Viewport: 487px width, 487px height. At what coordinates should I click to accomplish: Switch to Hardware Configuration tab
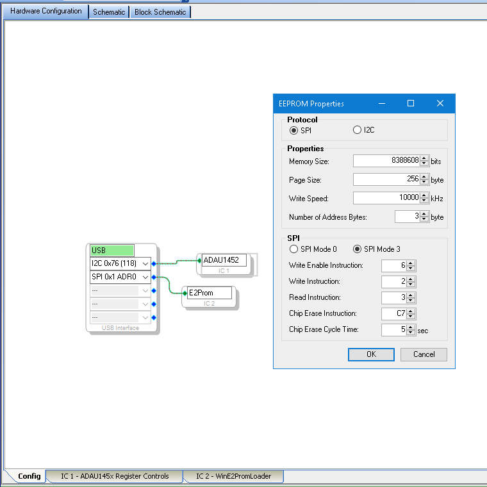coord(45,11)
